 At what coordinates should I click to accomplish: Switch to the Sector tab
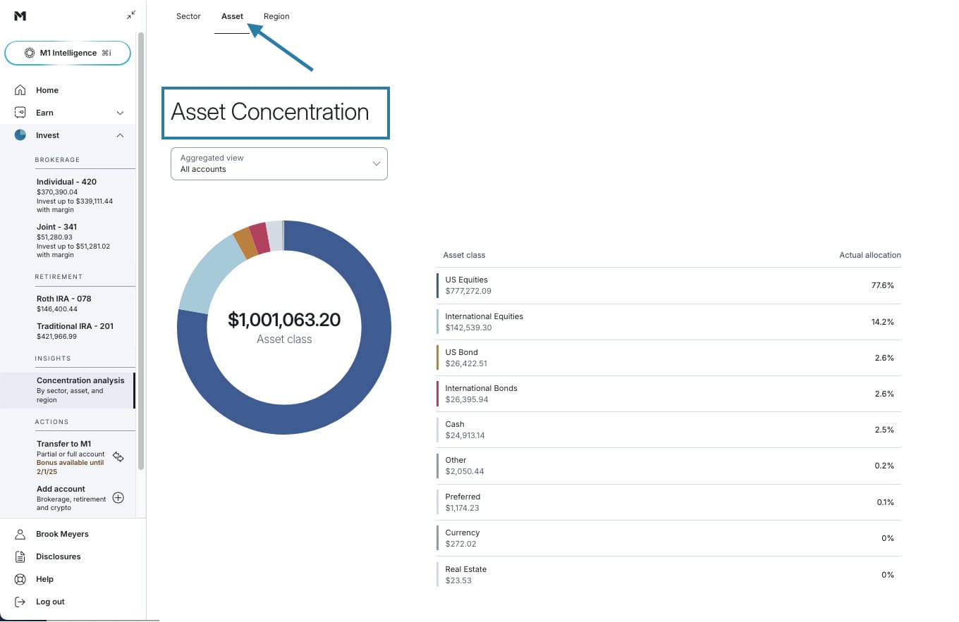click(x=188, y=16)
